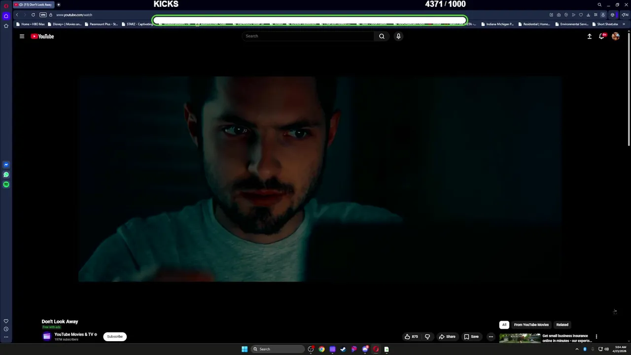Open the sidebar history clock icon
The height and width of the screenshot is (355, 631).
6,329
